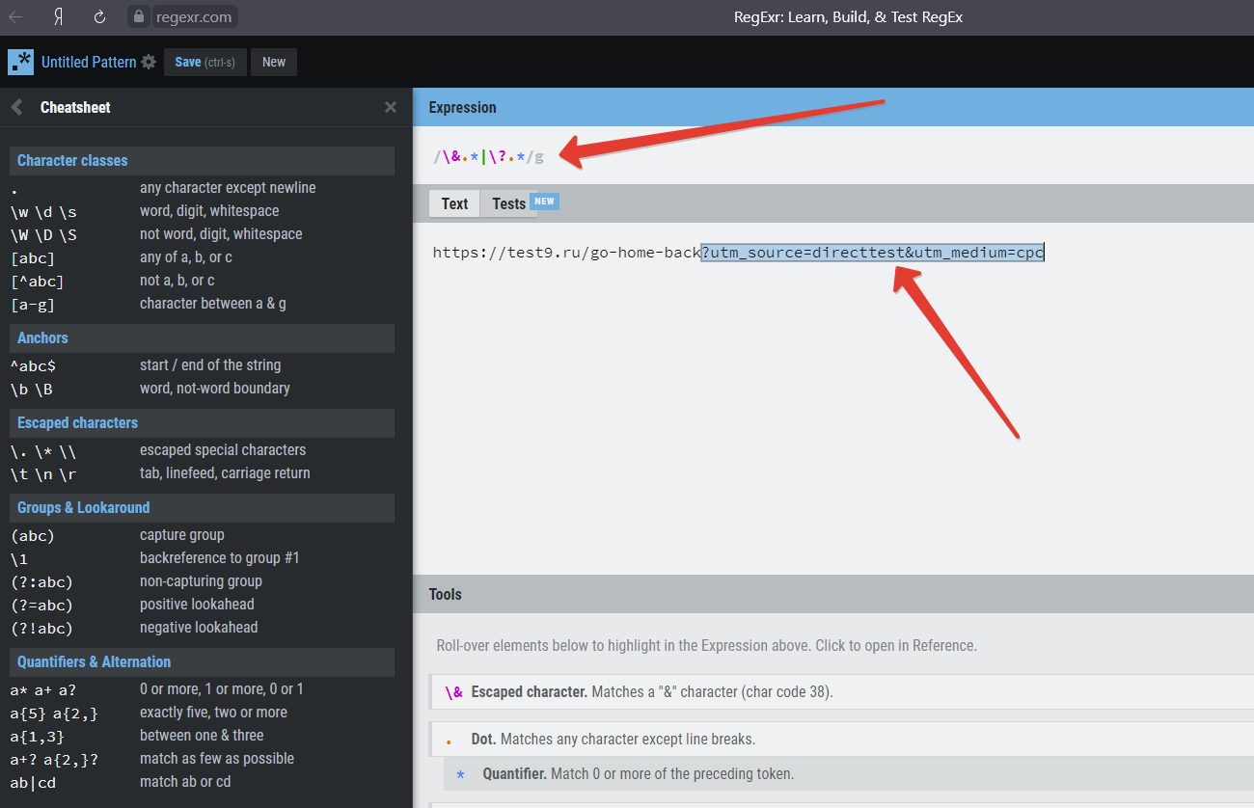Switch to the Text tab
The width and height of the screenshot is (1254, 808).
[x=454, y=203]
